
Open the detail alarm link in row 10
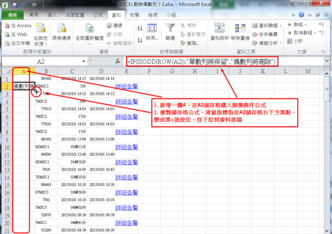point(127,147)
